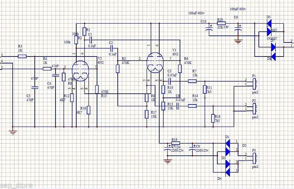Click the ground symbol at far left
This screenshot has height=189, width=294.
(13, 132)
